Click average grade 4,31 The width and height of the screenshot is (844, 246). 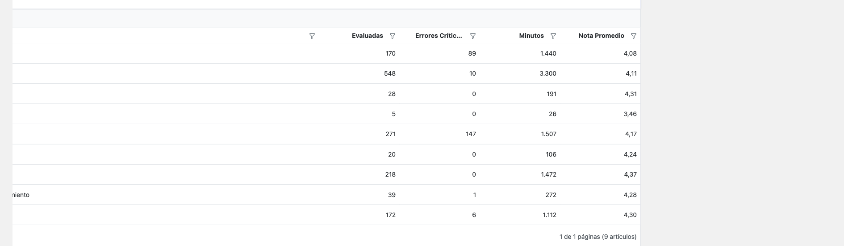coord(631,94)
